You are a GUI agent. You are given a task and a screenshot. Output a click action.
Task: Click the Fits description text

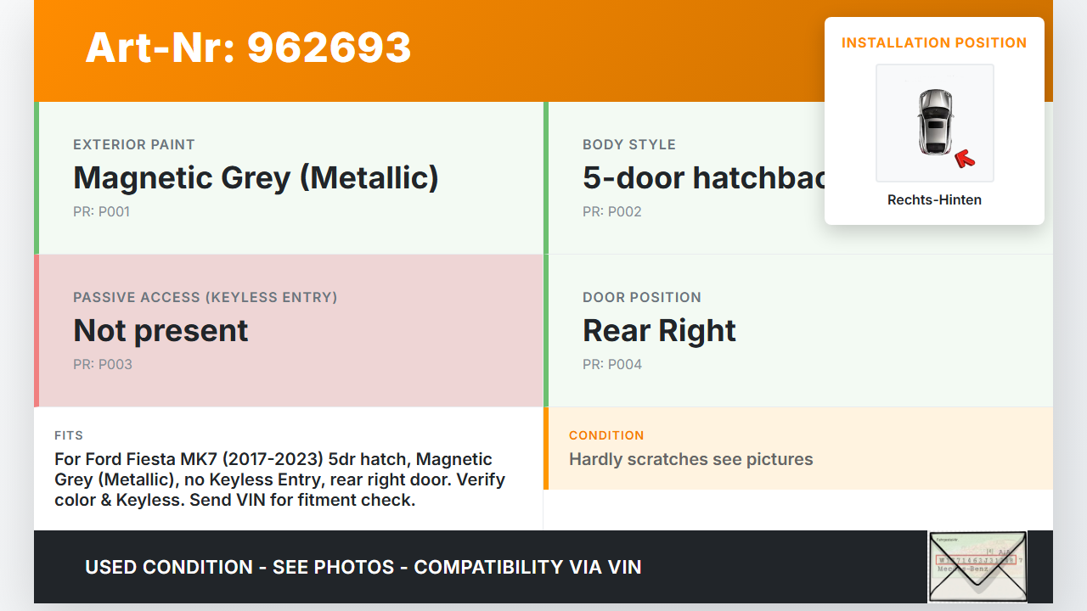click(x=280, y=479)
